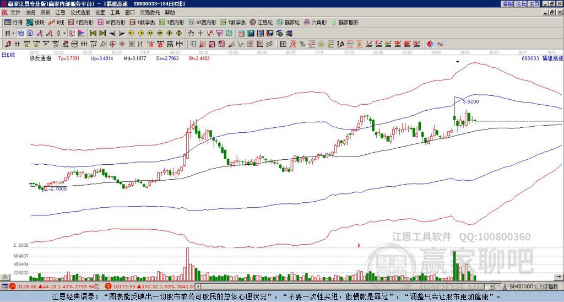The image size is (564, 302).
Task: Select the angle line drawing tool
Action: (x=232, y=44)
